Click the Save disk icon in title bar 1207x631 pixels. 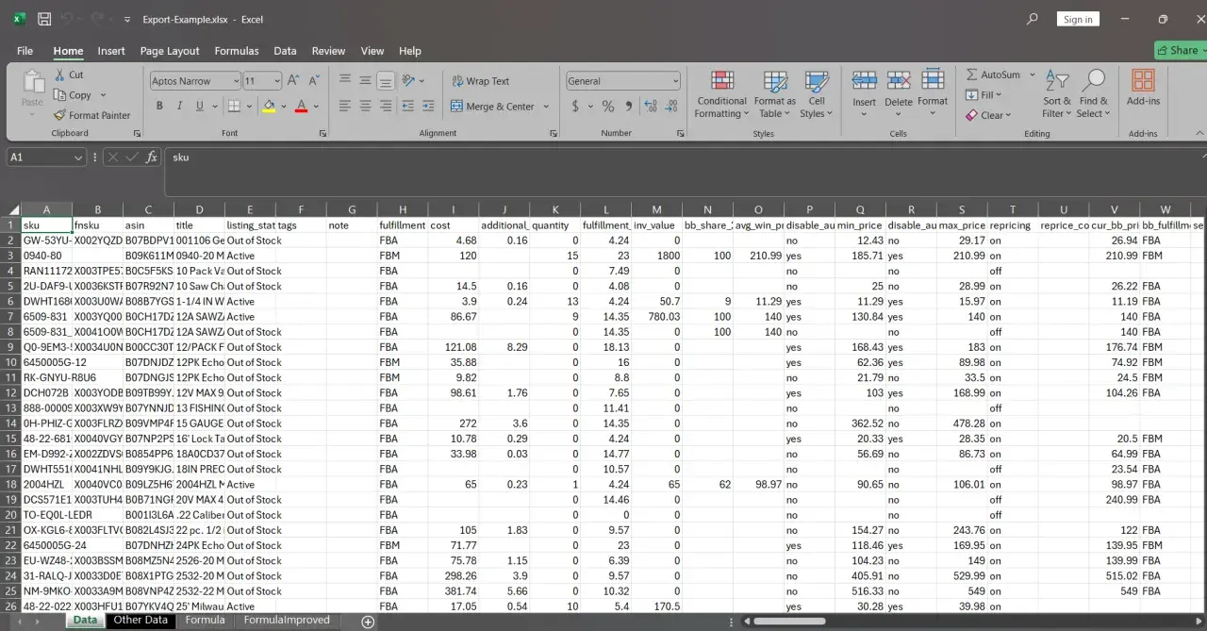pos(44,19)
